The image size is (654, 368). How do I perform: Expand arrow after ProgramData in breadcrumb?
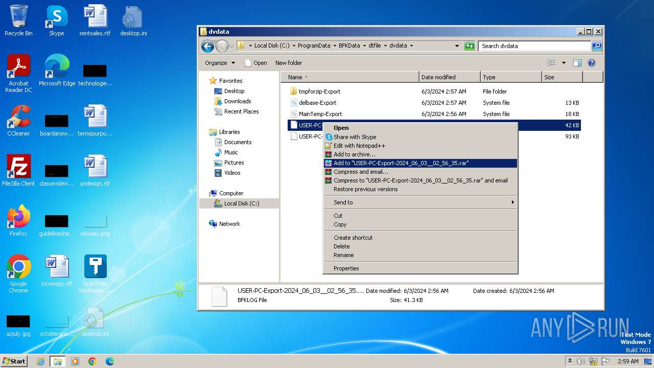coord(334,45)
